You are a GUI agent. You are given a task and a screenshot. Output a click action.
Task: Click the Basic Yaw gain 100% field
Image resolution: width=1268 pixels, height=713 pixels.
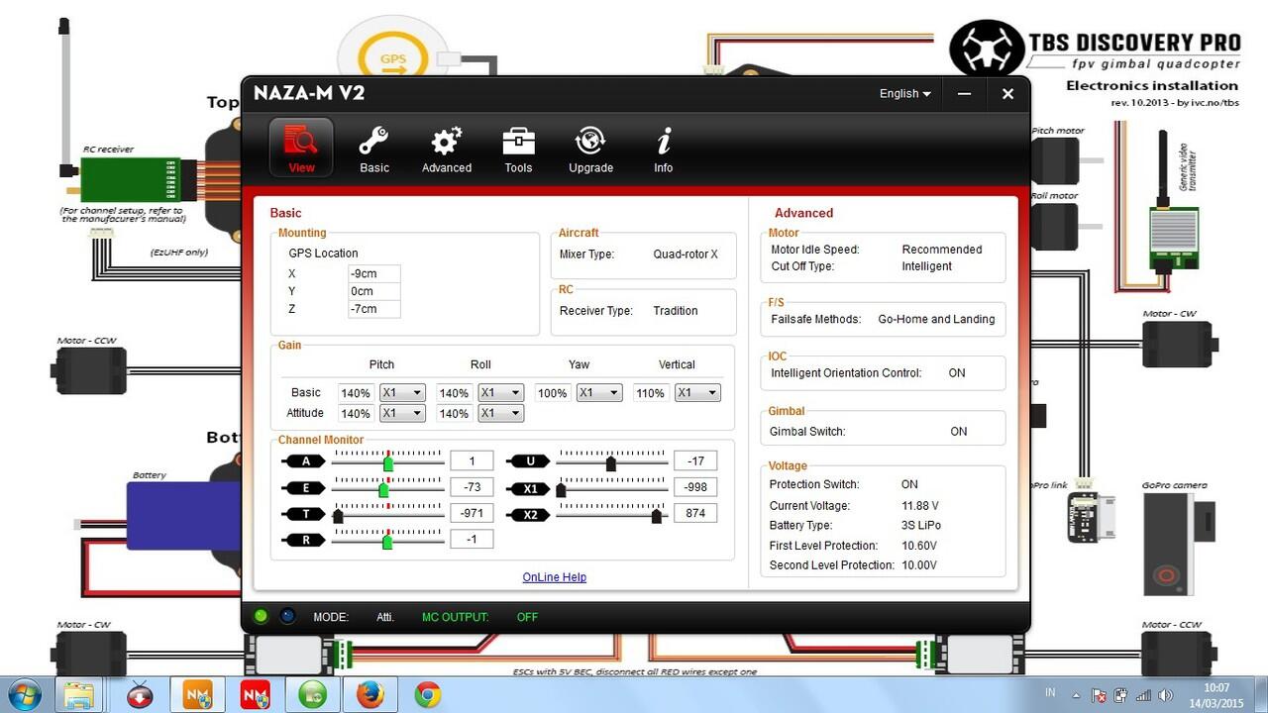553,393
